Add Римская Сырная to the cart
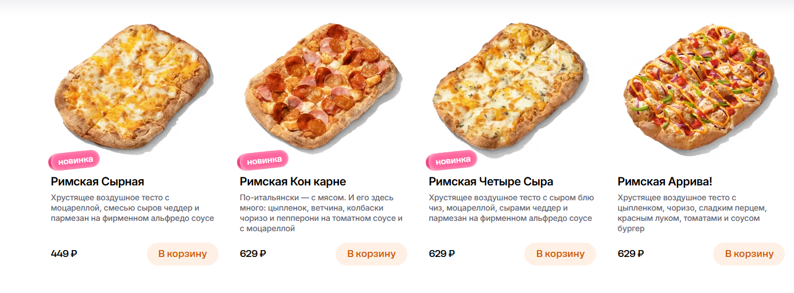 tap(182, 254)
